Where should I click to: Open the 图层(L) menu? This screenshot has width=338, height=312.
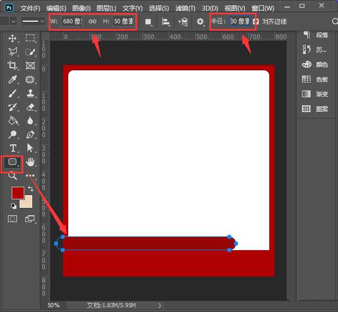107,8
